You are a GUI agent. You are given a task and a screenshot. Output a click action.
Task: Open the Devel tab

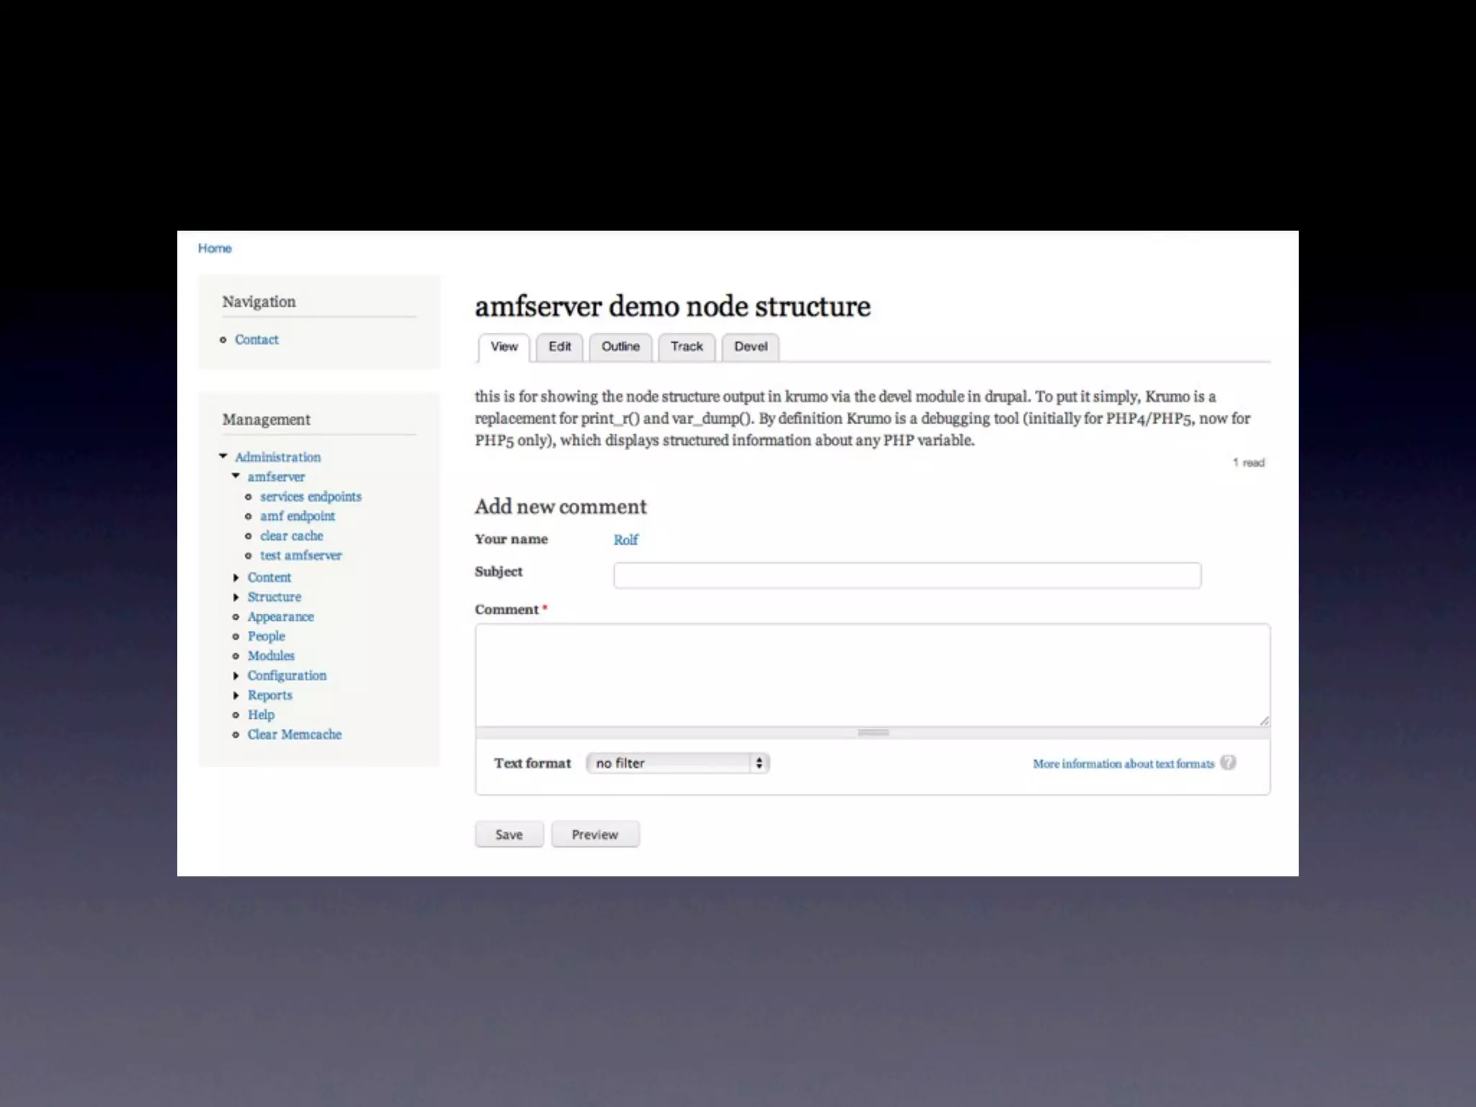[750, 347]
